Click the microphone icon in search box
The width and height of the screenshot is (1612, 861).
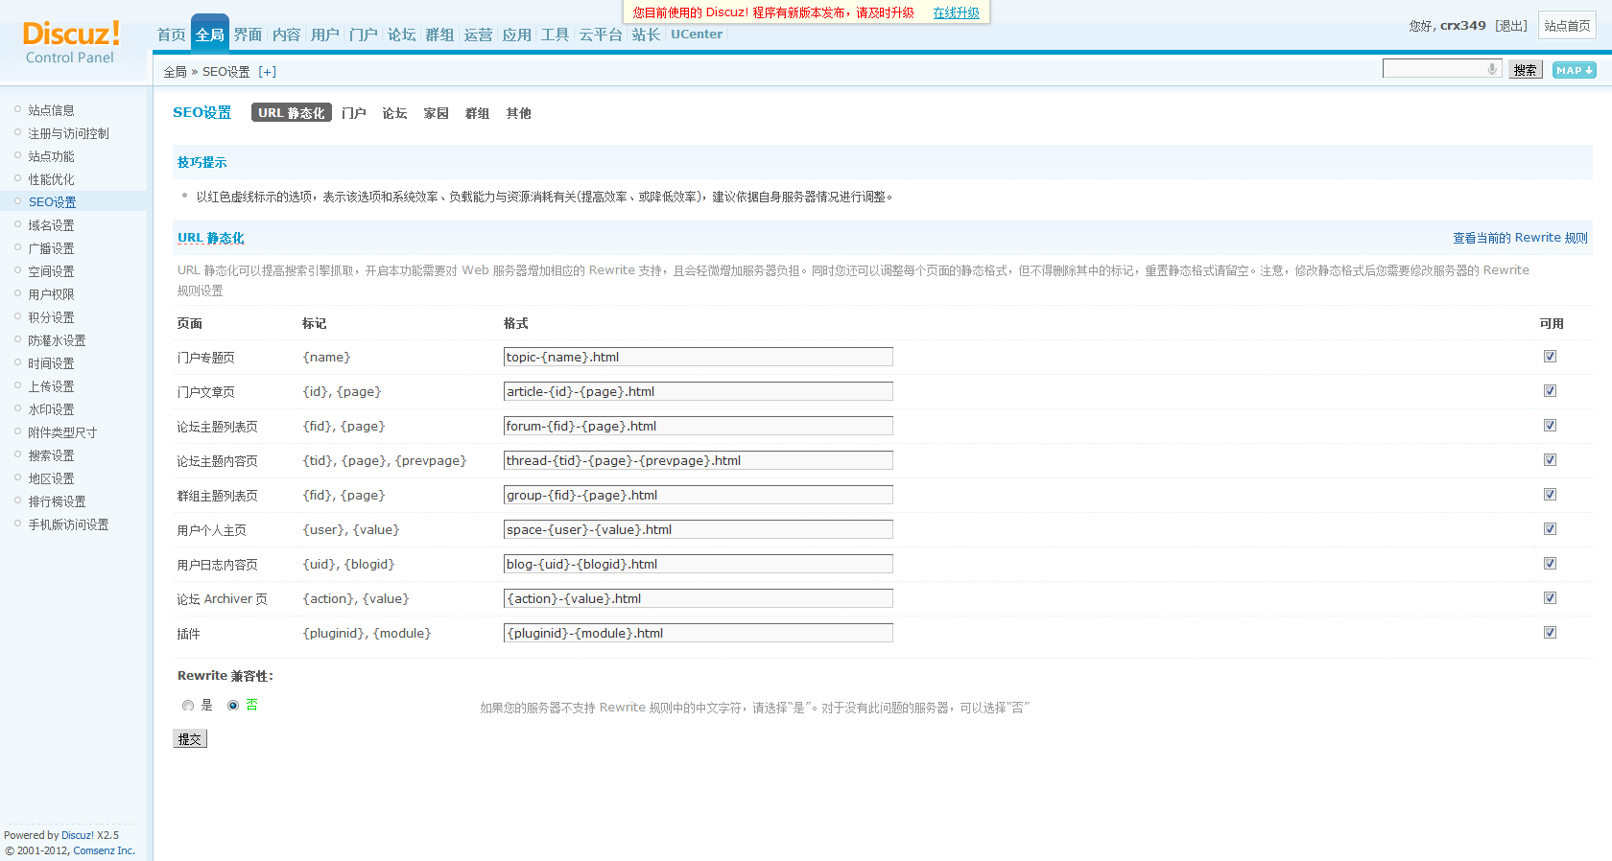click(x=1491, y=69)
